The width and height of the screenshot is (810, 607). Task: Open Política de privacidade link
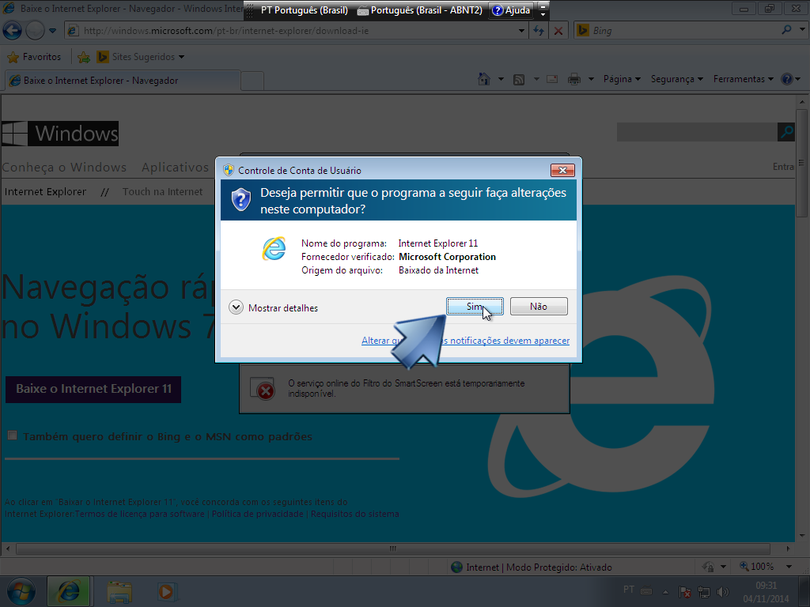[x=258, y=514]
